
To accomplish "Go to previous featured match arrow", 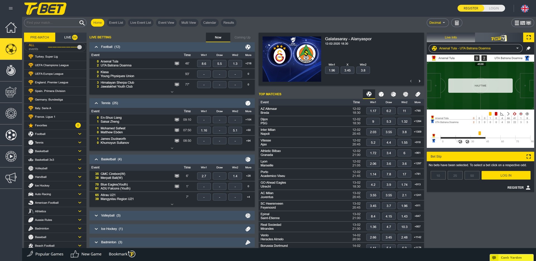I will pos(411,81).
